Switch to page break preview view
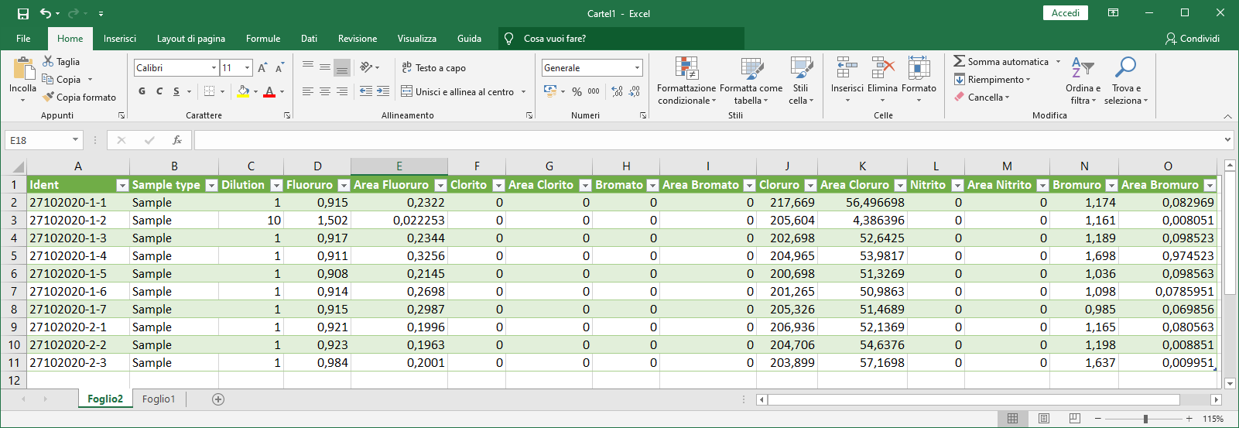Screen dimensions: 1239x428 click(1074, 419)
